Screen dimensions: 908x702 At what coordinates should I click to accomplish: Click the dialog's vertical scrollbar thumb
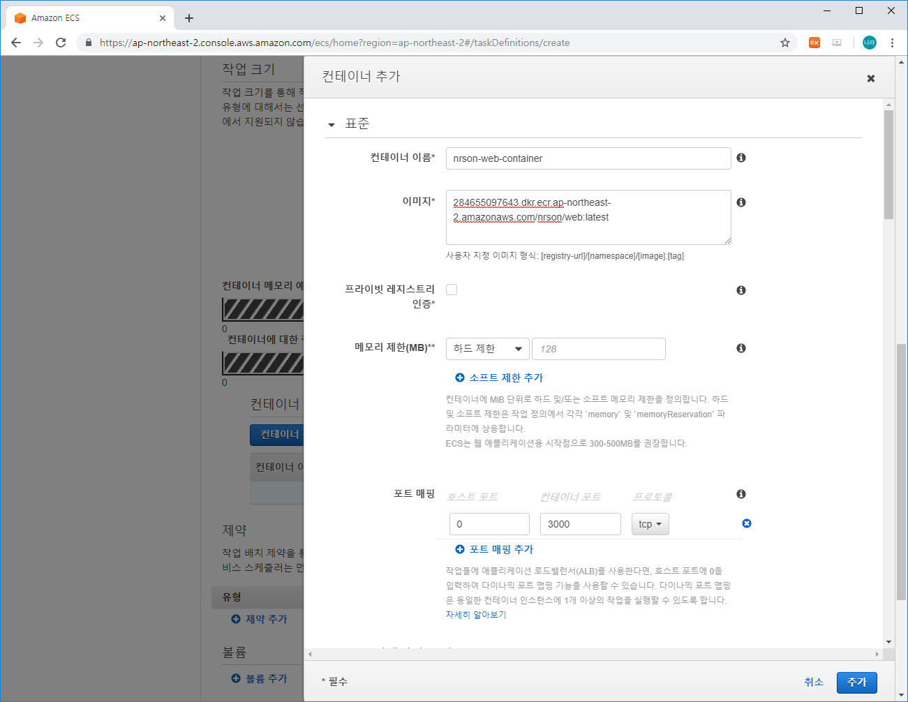pyautogui.click(x=888, y=165)
